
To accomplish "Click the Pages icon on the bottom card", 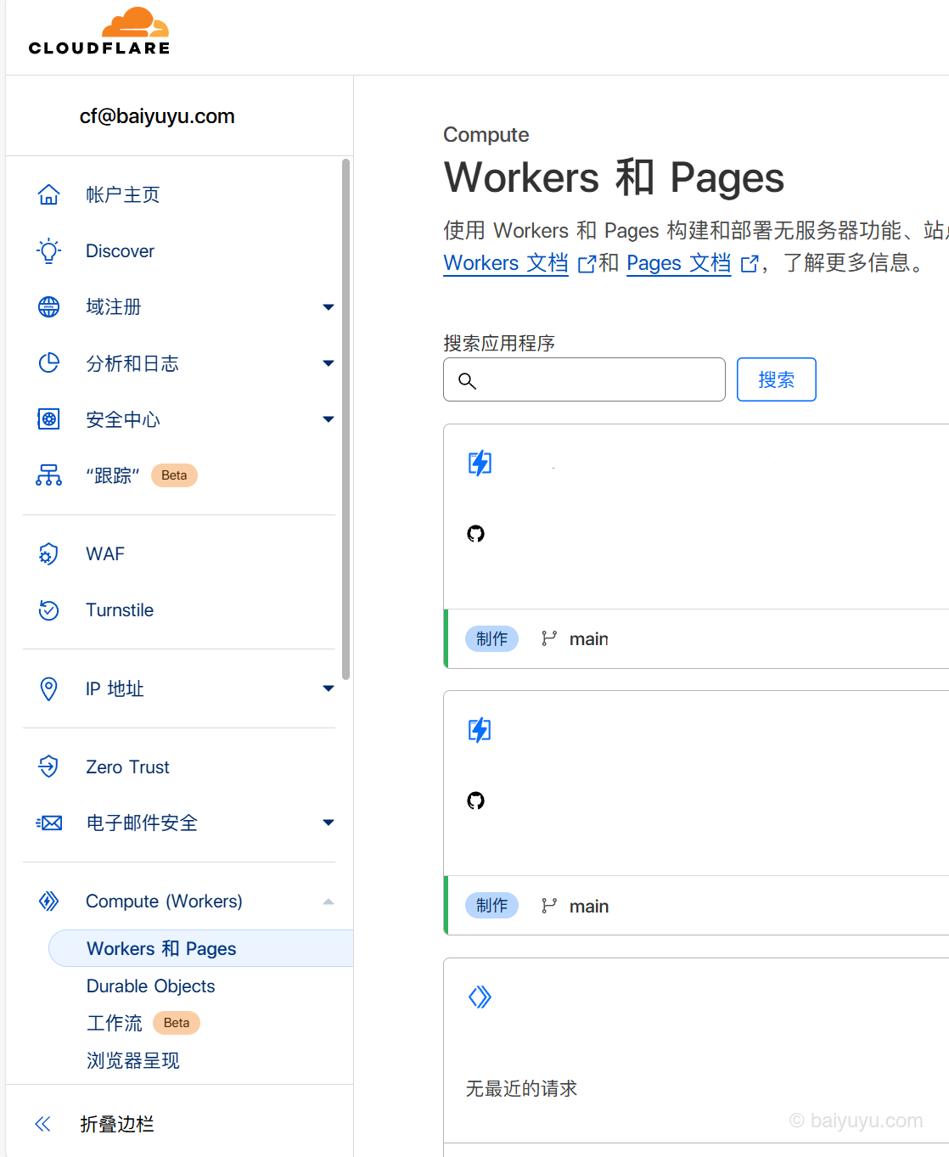I will 480,997.
